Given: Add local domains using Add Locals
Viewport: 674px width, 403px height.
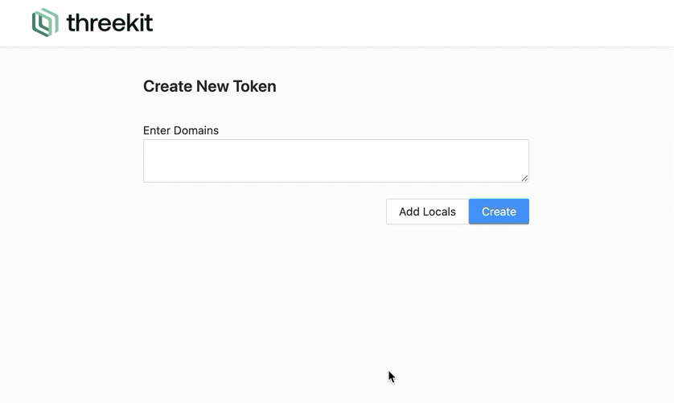Looking at the screenshot, I should point(427,212).
